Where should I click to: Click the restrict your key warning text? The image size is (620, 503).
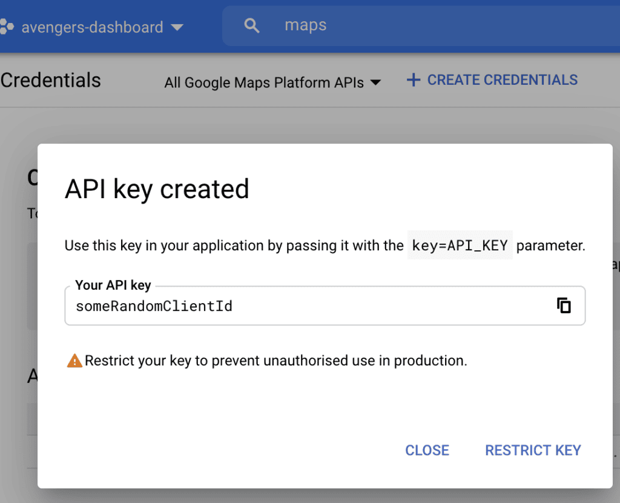pos(276,361)
